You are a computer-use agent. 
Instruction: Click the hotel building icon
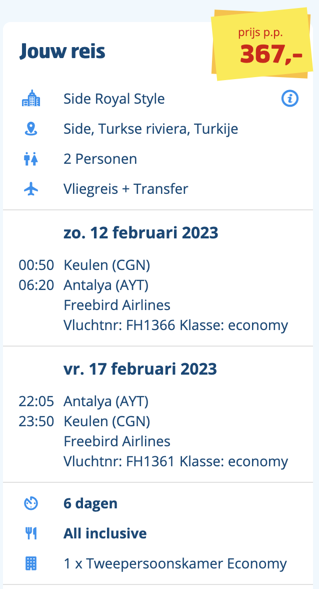(31, 98)
